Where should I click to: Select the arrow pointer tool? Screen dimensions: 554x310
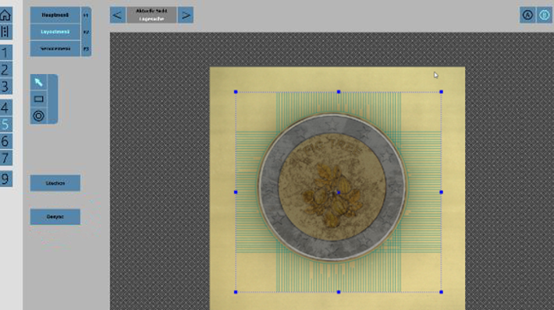(38, 82)
